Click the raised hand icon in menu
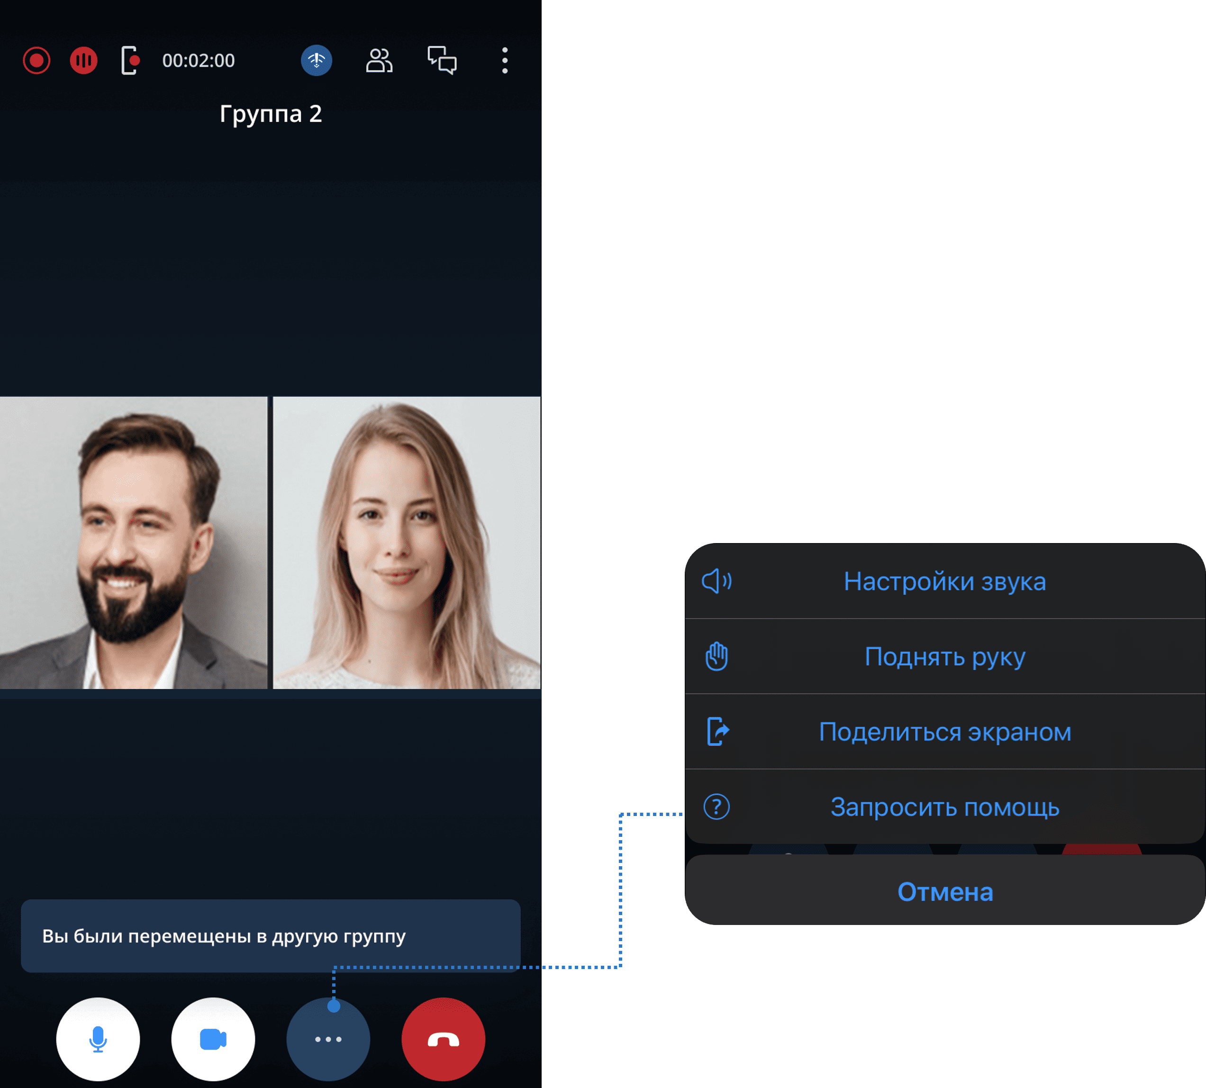 [716, 656]
